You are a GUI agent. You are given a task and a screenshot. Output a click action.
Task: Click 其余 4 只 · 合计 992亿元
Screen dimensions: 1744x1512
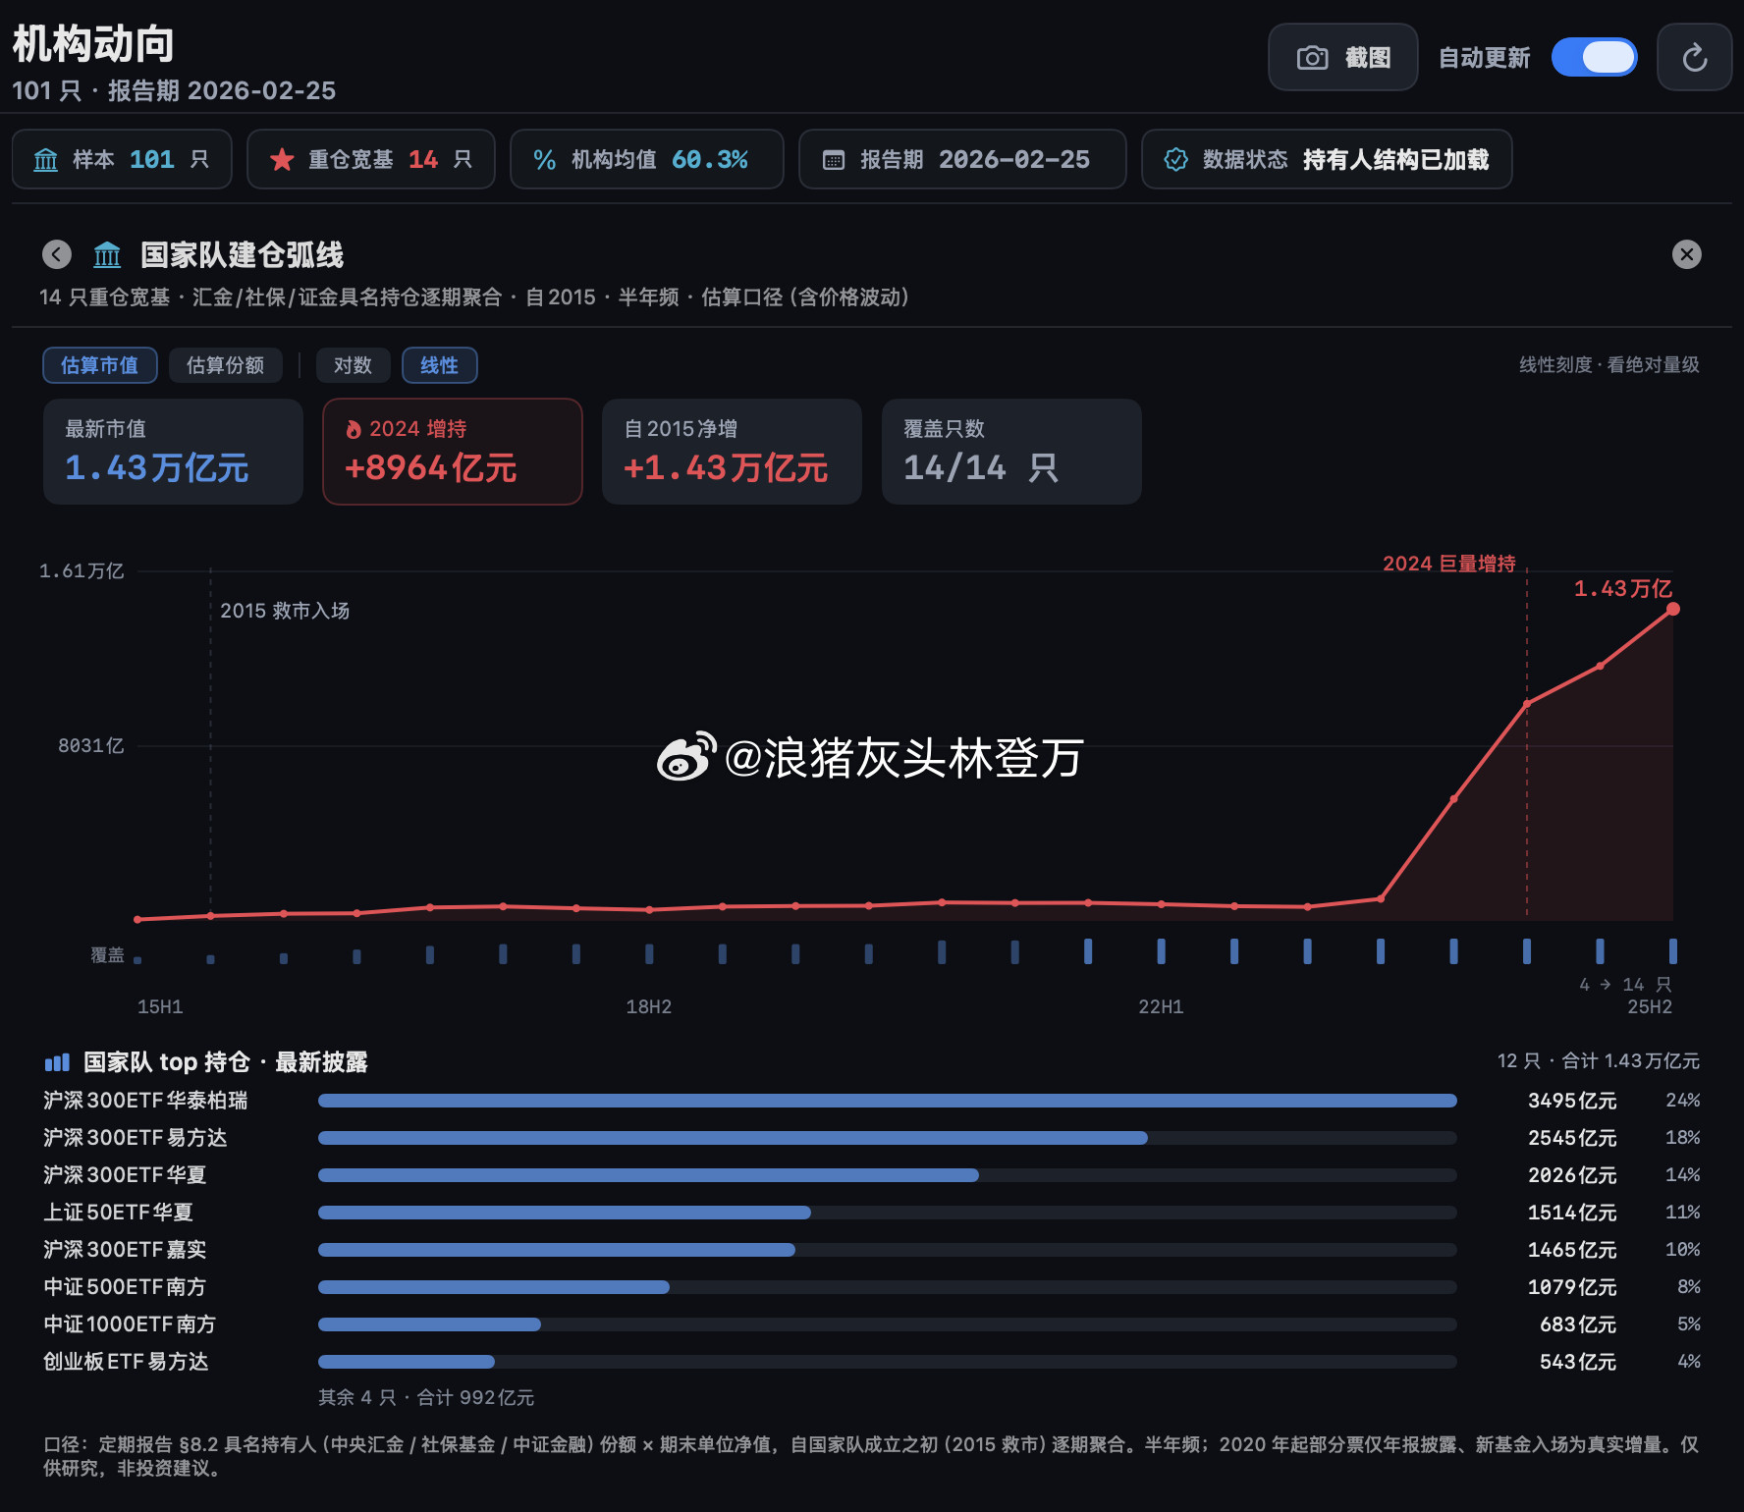pos(426,1397)
